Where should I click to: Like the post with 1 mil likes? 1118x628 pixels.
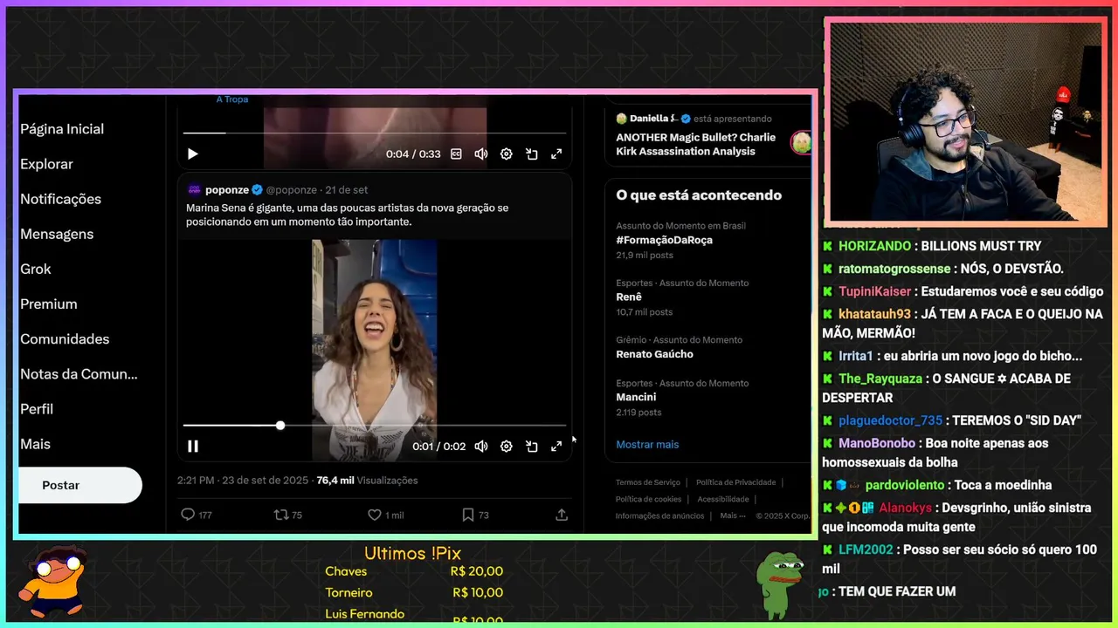pyautogui.click(x=374, y=515)
